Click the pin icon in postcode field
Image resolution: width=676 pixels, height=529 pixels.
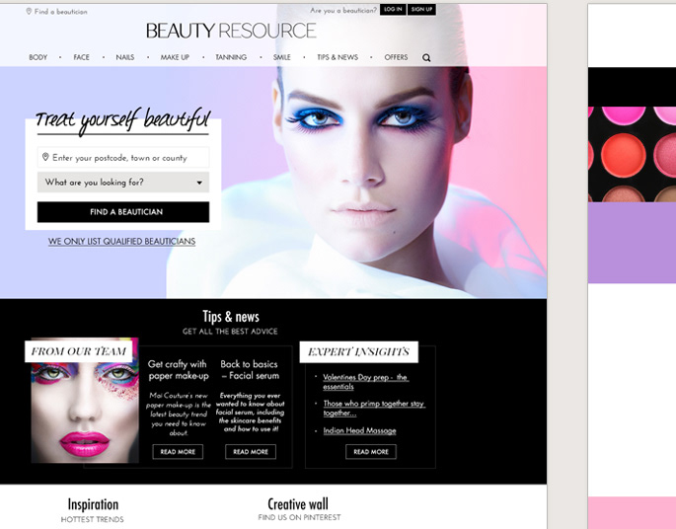click(45, 157)
